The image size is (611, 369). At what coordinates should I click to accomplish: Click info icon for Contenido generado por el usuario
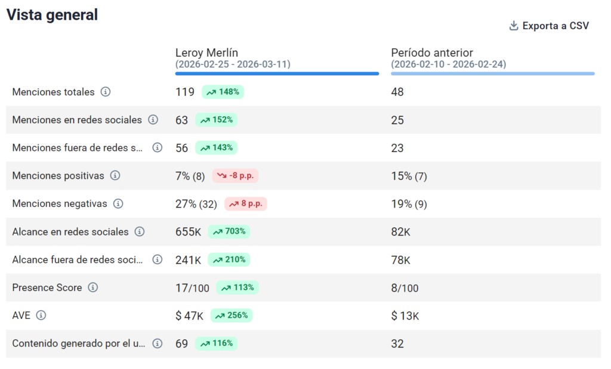click(158, 343)
